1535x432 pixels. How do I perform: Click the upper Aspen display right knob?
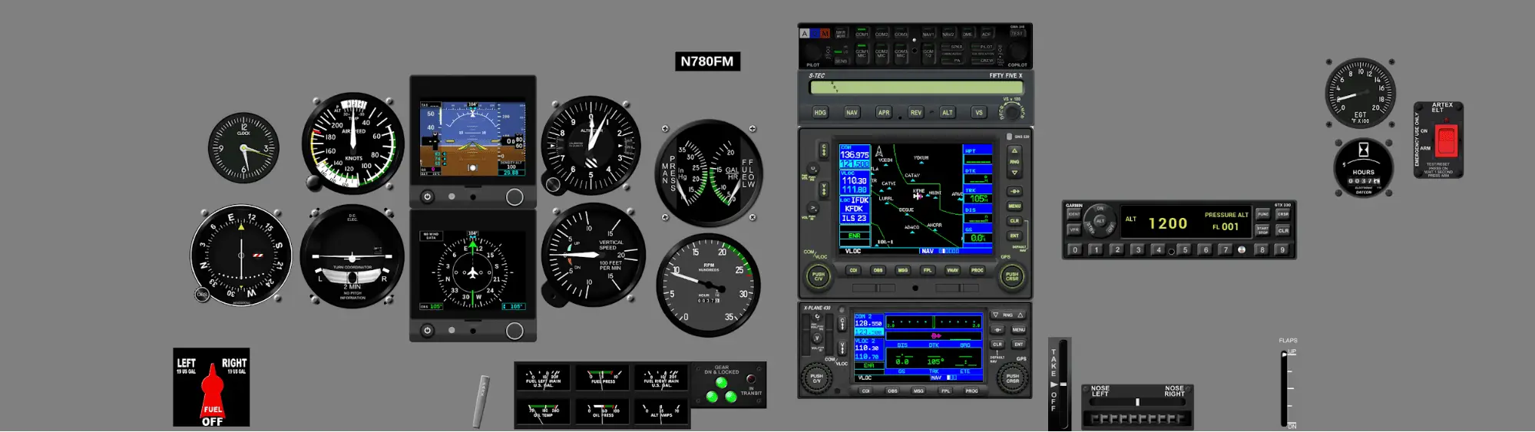[514, 197]
